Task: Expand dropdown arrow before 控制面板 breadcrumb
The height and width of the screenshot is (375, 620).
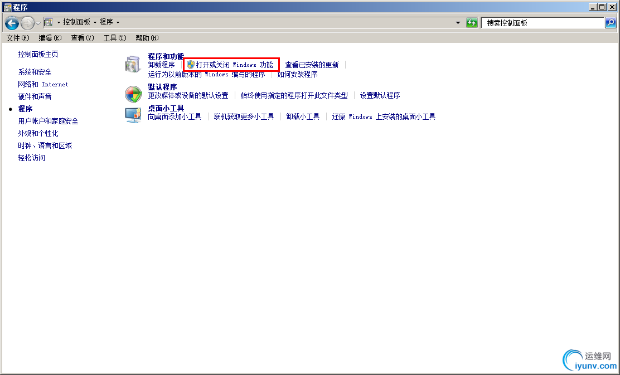Action: pyautogui.click(x=59, y=22)
